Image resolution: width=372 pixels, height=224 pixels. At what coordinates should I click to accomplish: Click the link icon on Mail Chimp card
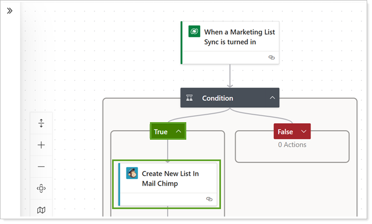click(x=209, y=198)
